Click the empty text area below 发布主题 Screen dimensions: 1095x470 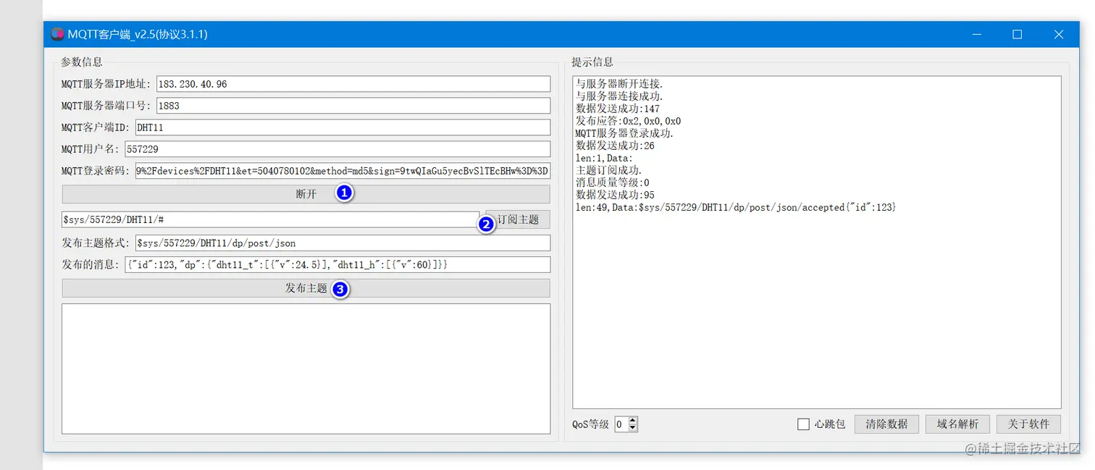pos(306,369)
